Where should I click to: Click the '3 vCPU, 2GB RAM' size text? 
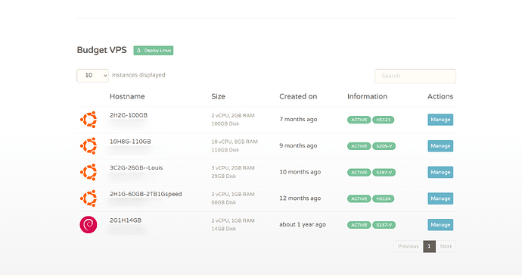[233, 168]
